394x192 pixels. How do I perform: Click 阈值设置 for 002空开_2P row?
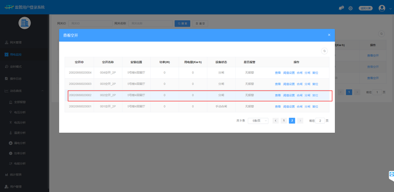coord(289,96)
